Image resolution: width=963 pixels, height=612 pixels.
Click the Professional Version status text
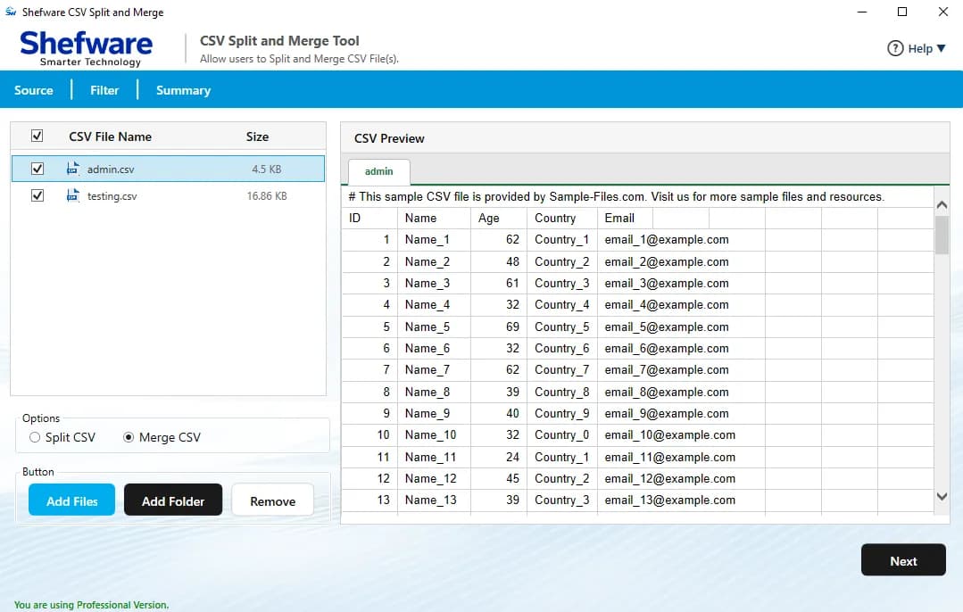[x=91, y=605]
